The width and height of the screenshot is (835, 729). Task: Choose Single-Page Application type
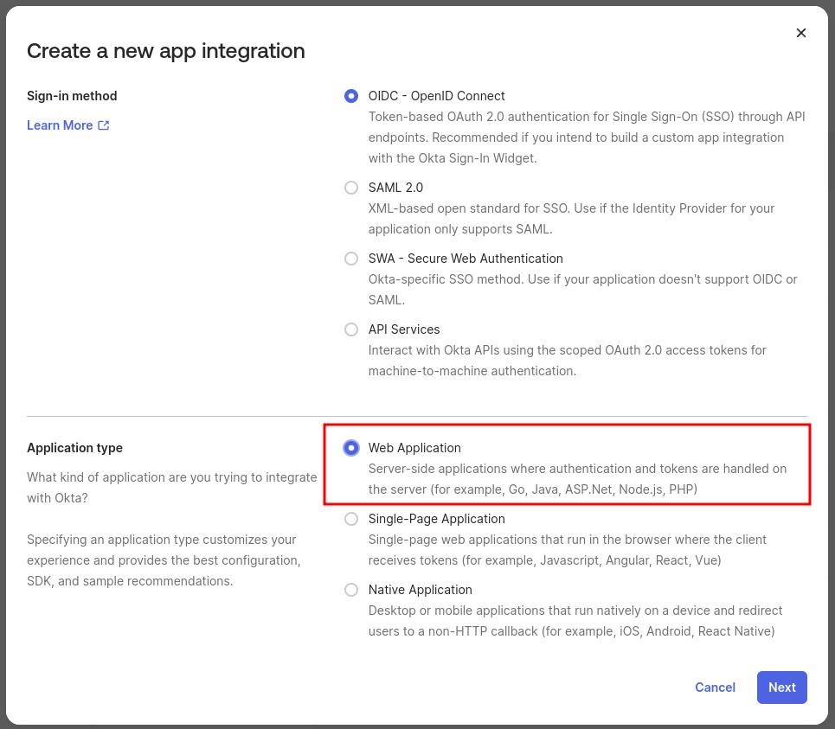tap(351, 519)
